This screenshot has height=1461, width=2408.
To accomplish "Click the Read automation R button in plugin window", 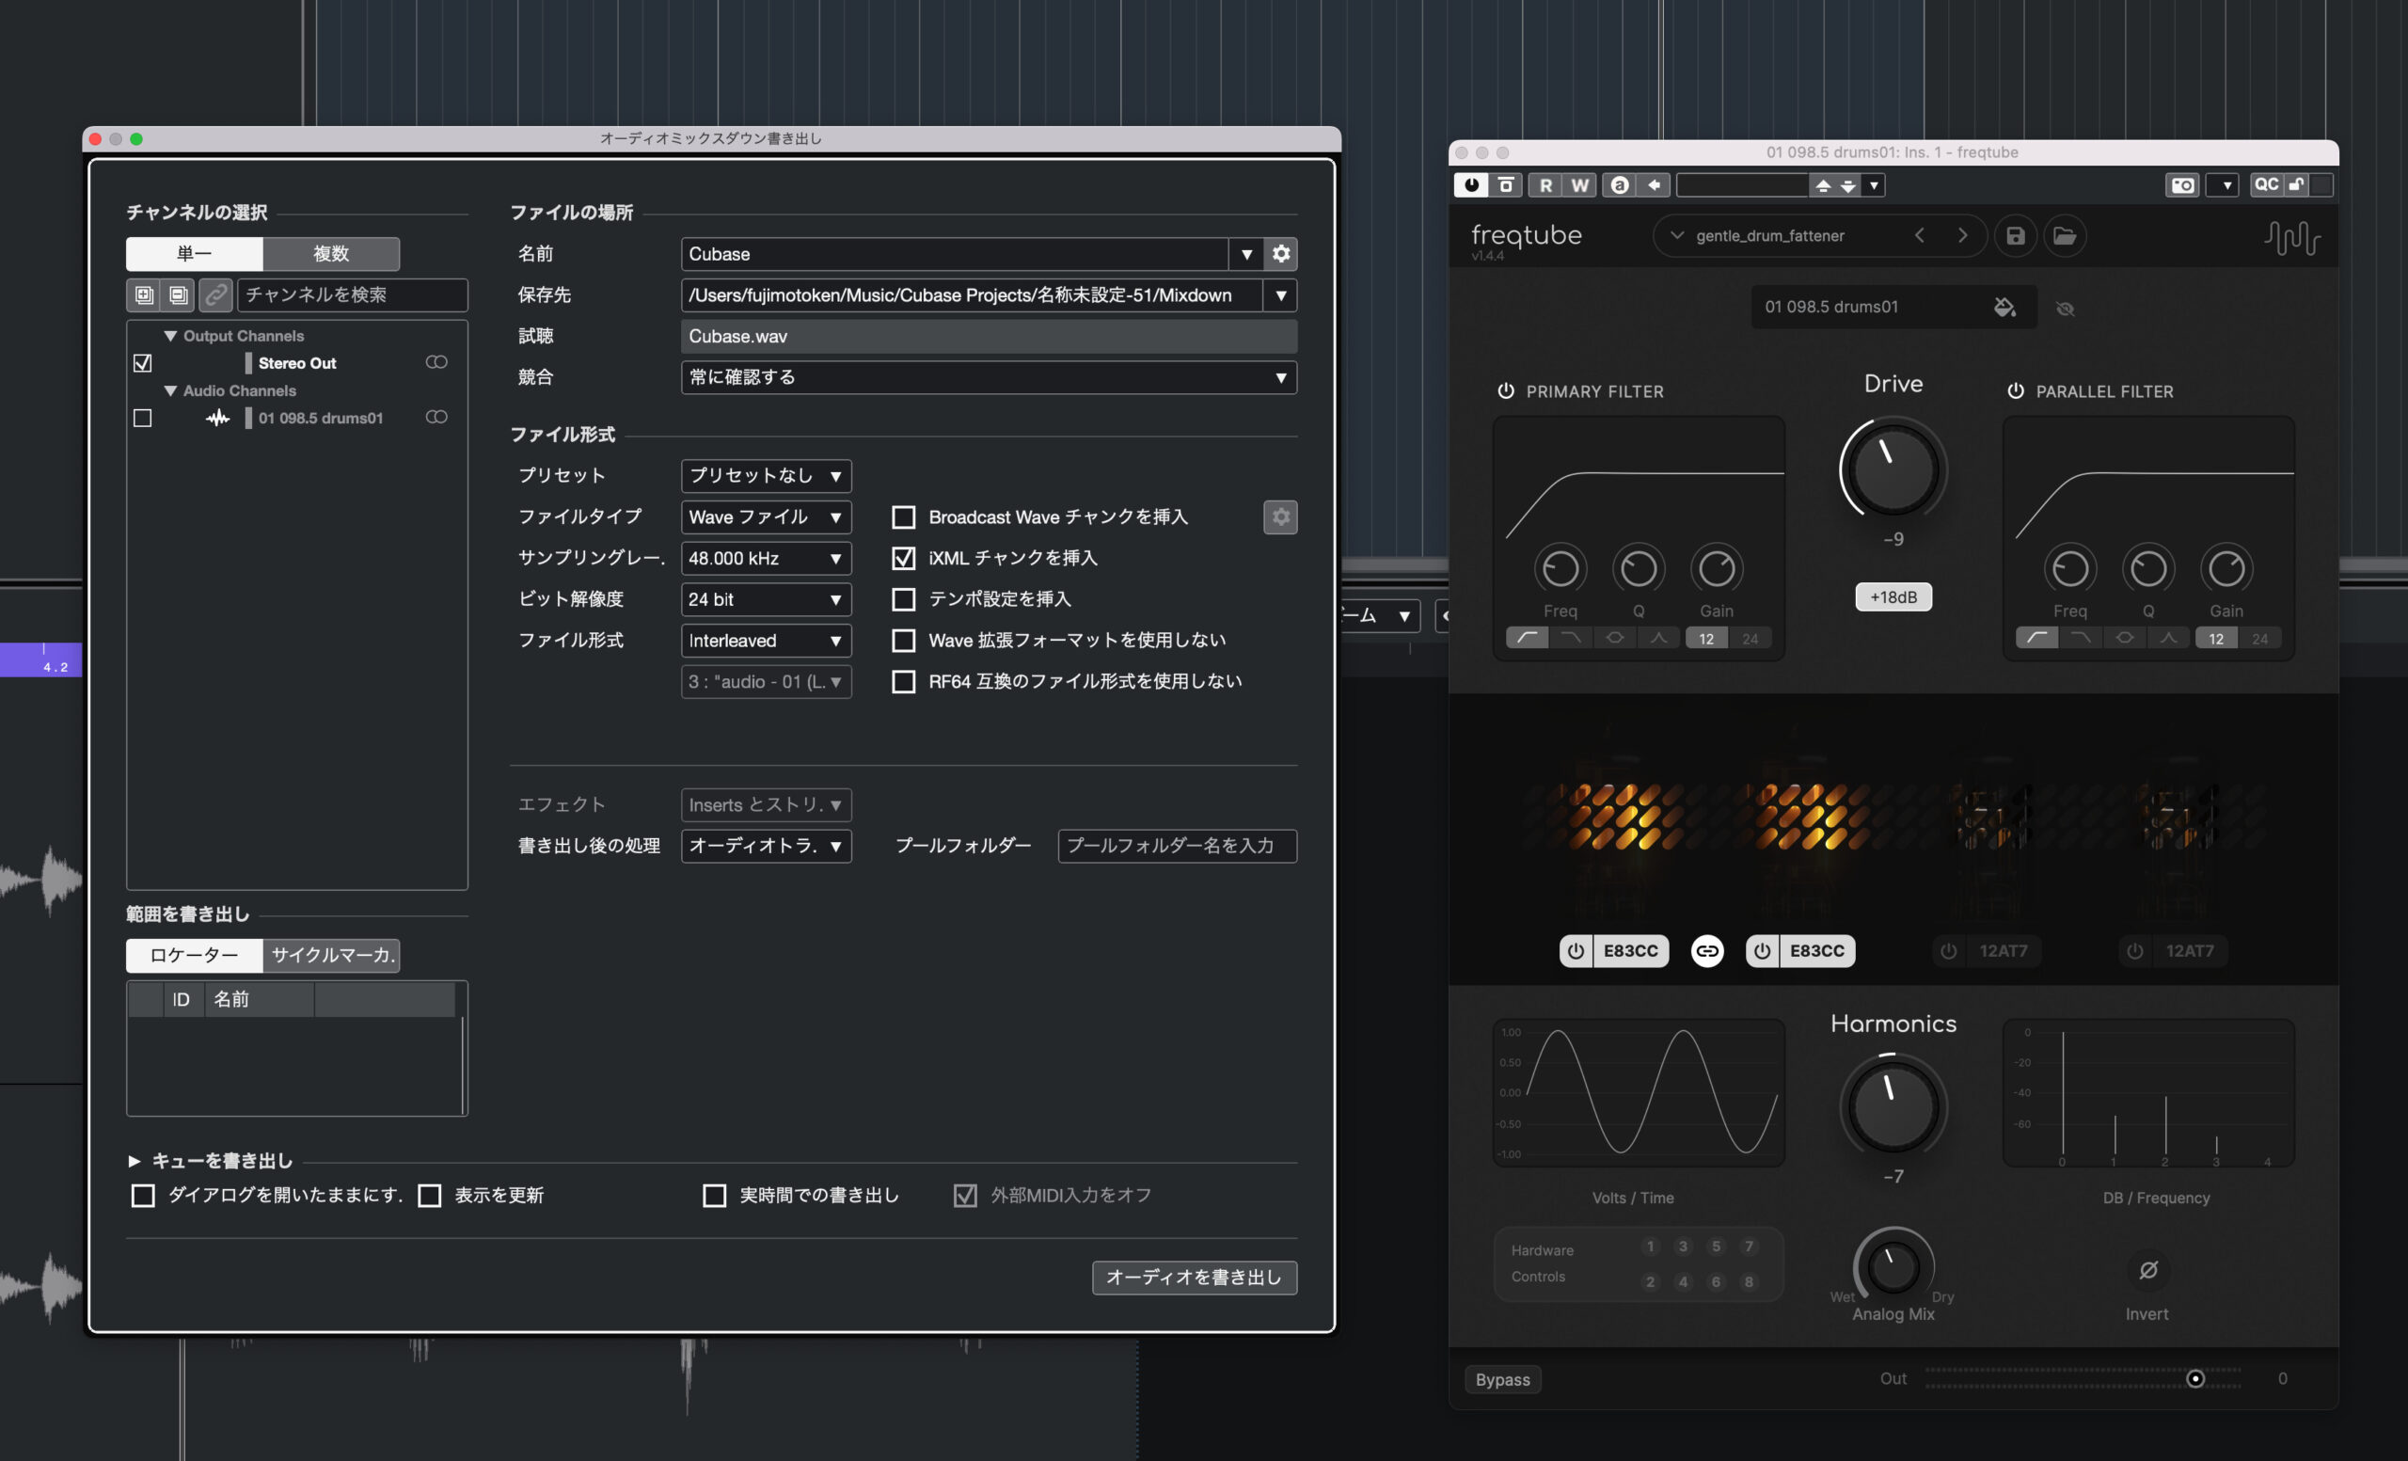I will point(1545,184).
